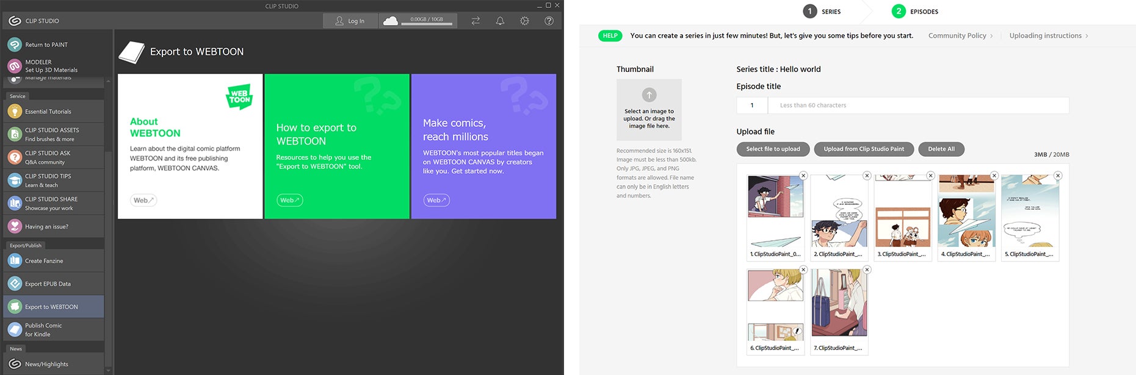Open CLIP STUDIO TIPS
Screen dimensions: 1136x375
(x=54, y=180)
